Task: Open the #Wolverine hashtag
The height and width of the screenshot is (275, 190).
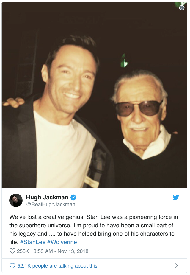Action: click(x=62, y=242)
